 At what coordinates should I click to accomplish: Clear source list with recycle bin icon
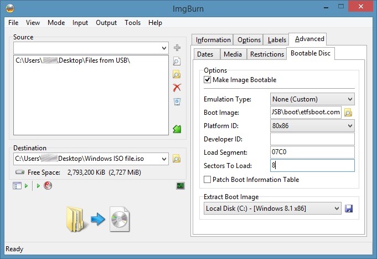click(177, 101)
